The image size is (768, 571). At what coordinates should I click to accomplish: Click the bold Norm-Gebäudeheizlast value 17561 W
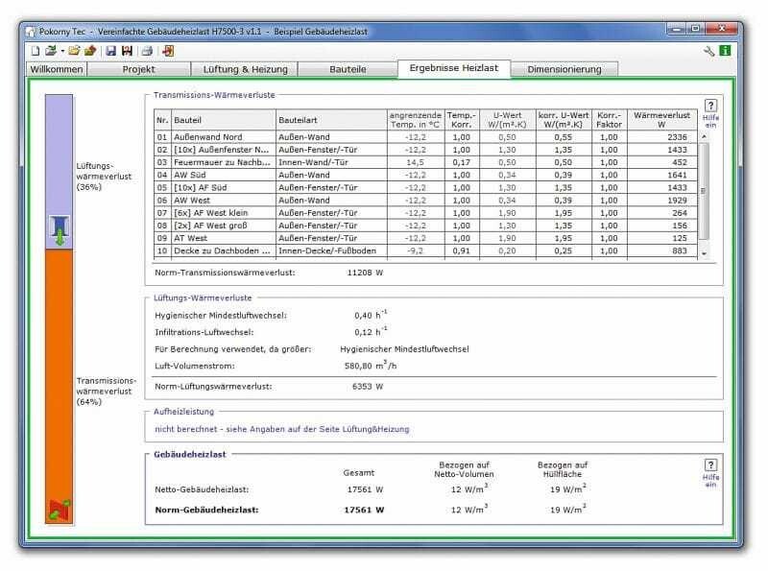pos(364,510)
